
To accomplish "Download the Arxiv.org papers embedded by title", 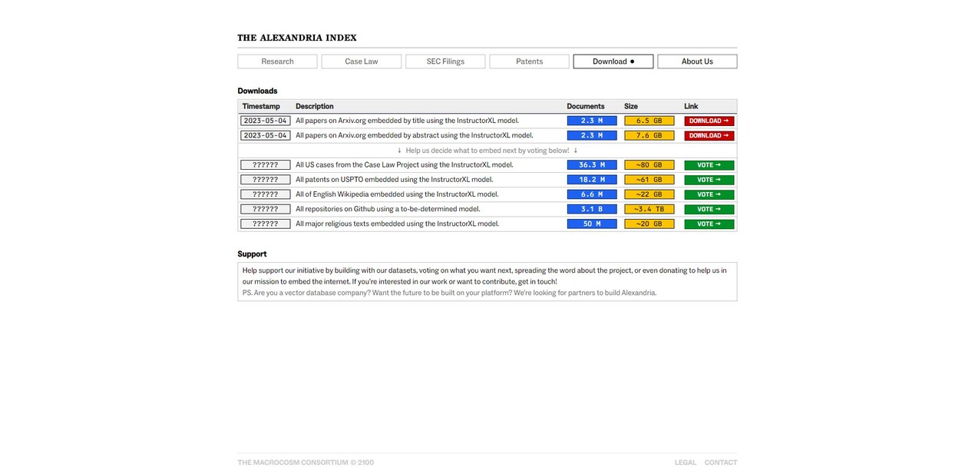I will tap(708, 120).
